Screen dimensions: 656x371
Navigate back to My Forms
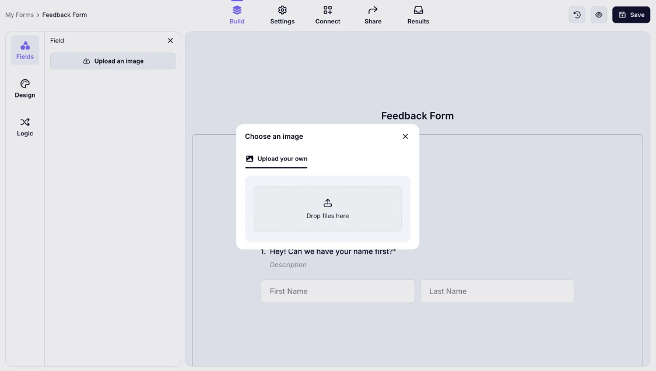pyautogui.click(x=19, y=15)
